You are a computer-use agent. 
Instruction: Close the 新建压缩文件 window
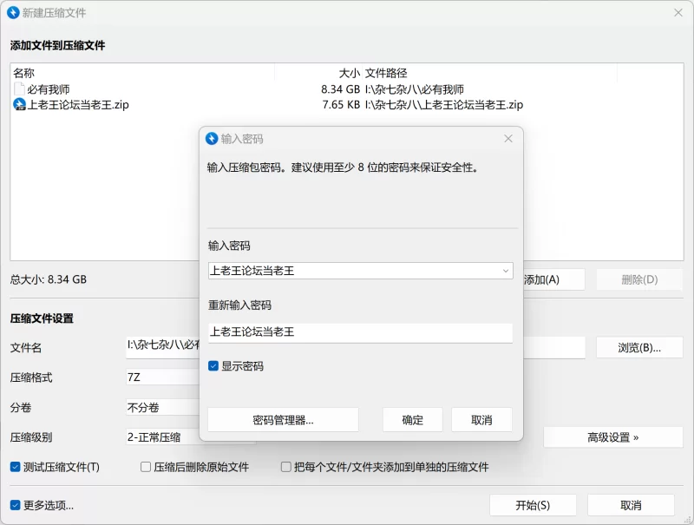click(678, 13)
